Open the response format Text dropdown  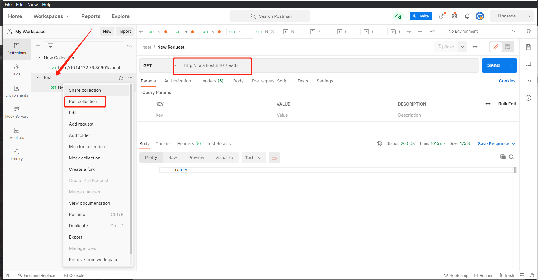[x=253, y=158]
